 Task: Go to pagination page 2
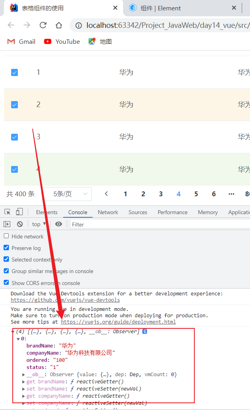[143, 194]
